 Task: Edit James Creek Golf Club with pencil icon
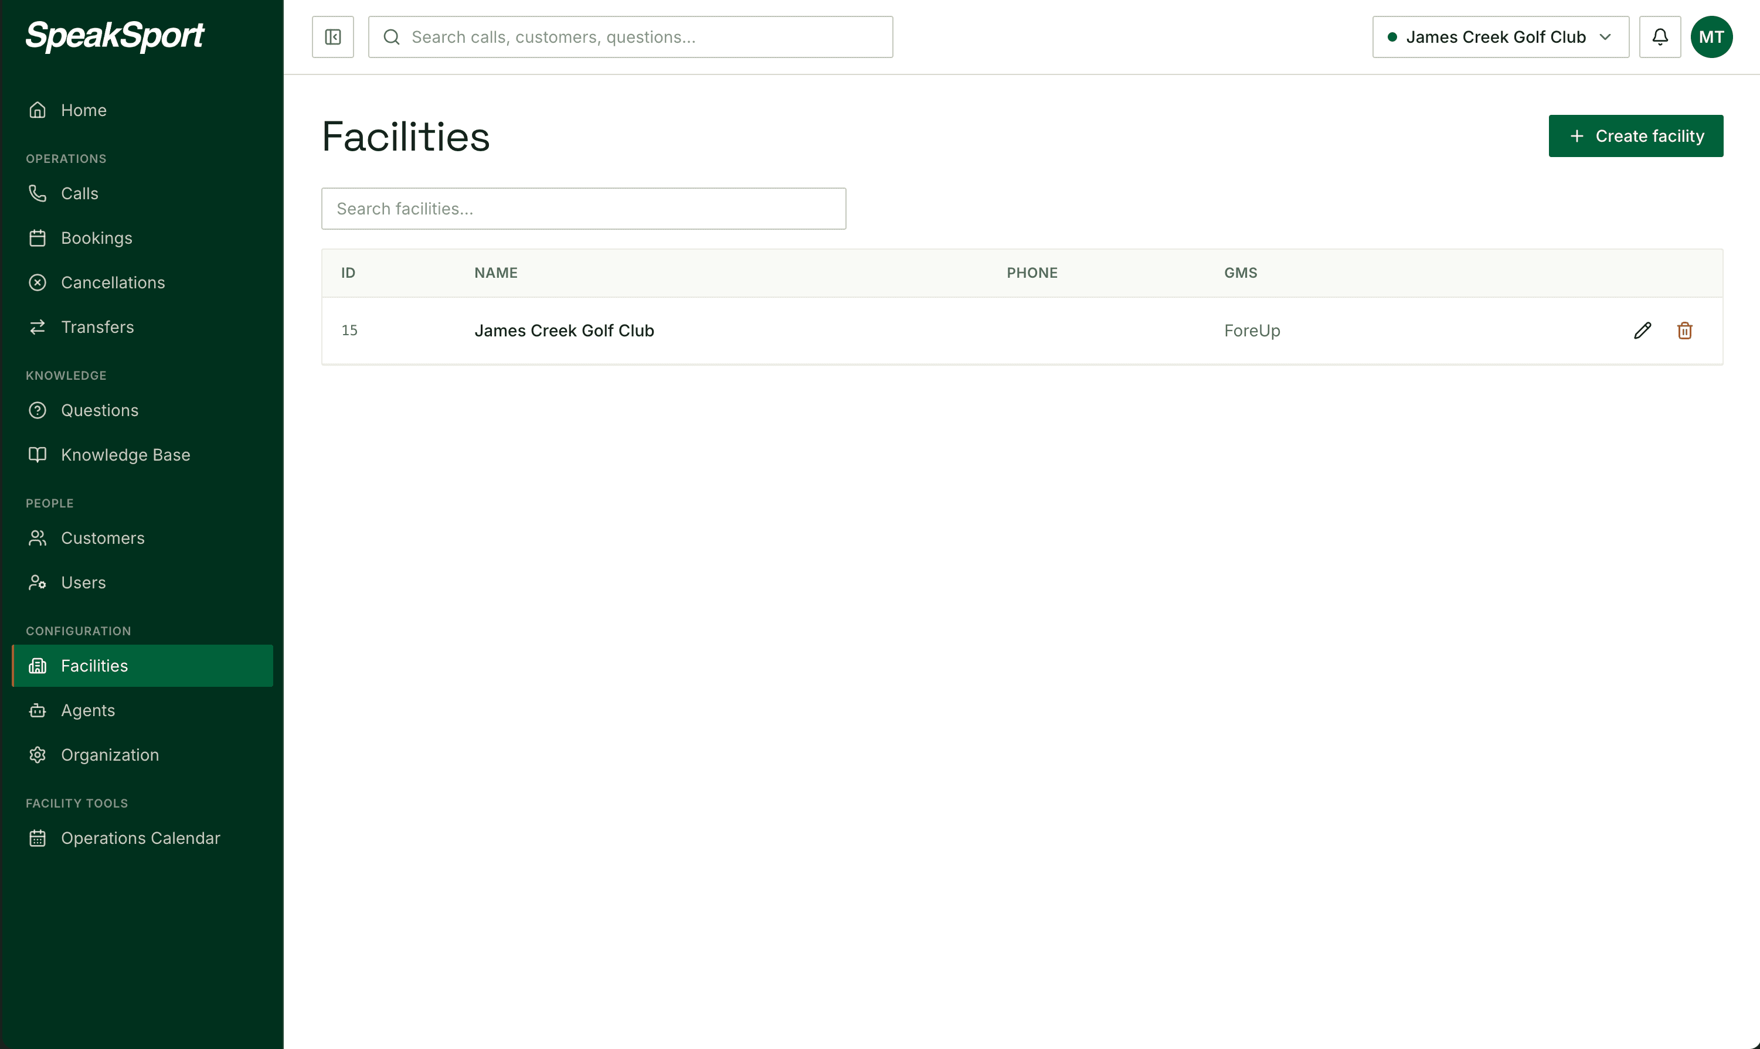(x=1643, y=330)
